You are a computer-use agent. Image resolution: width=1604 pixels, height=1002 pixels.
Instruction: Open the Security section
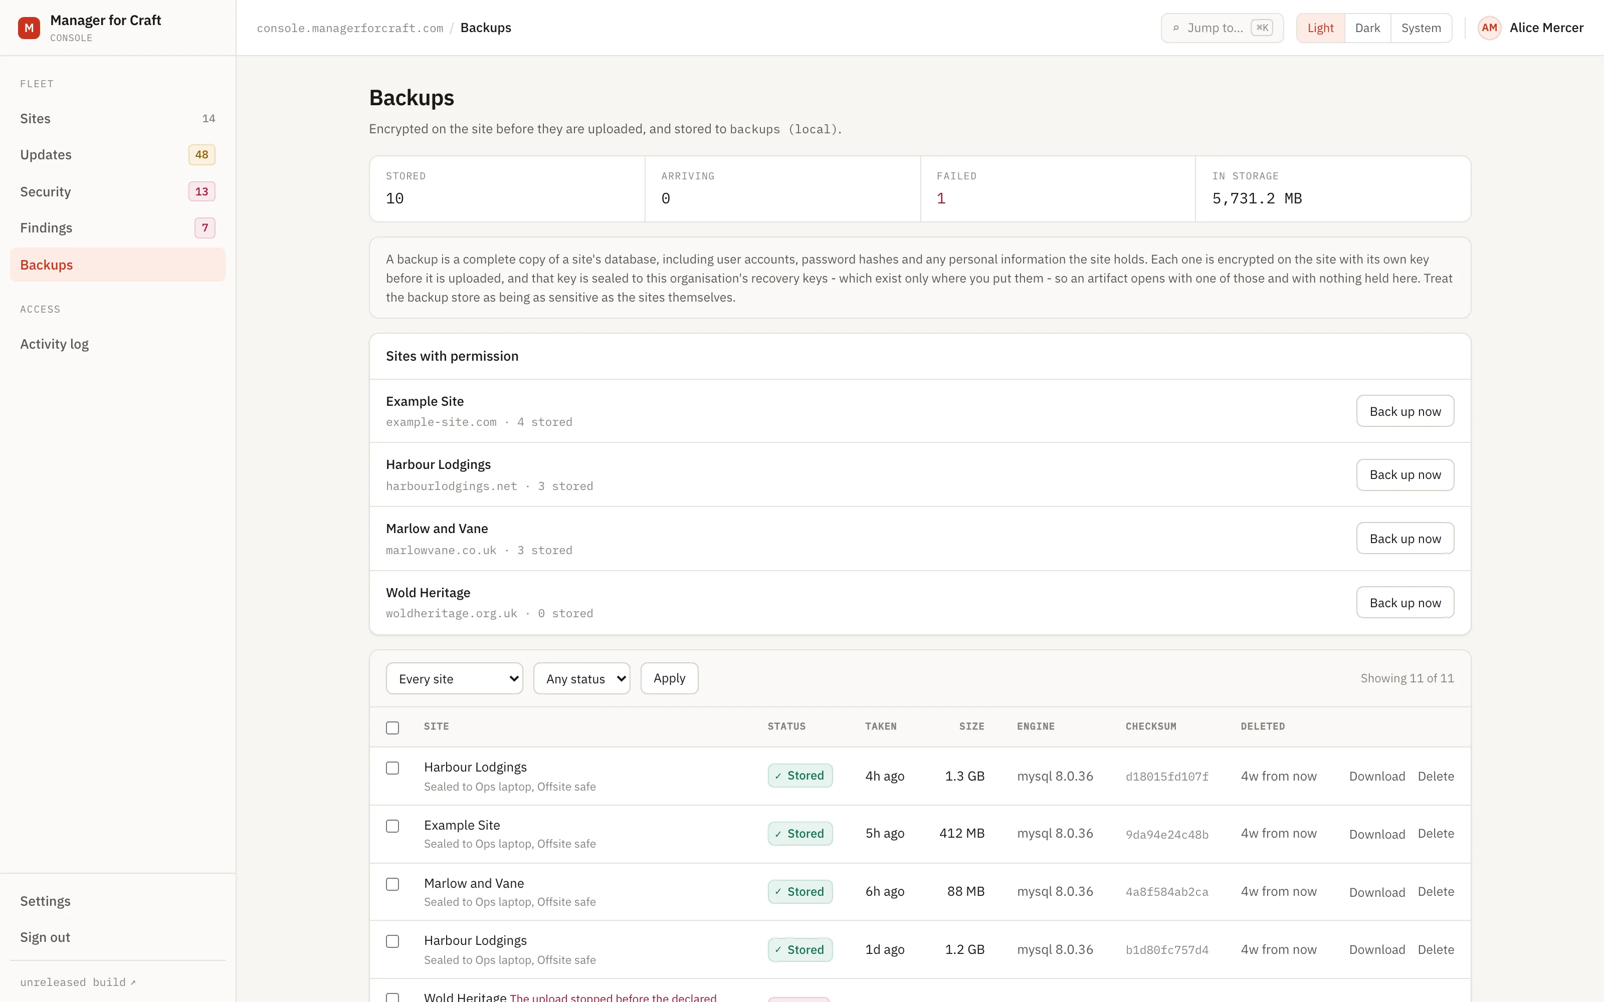click(117, 191)
